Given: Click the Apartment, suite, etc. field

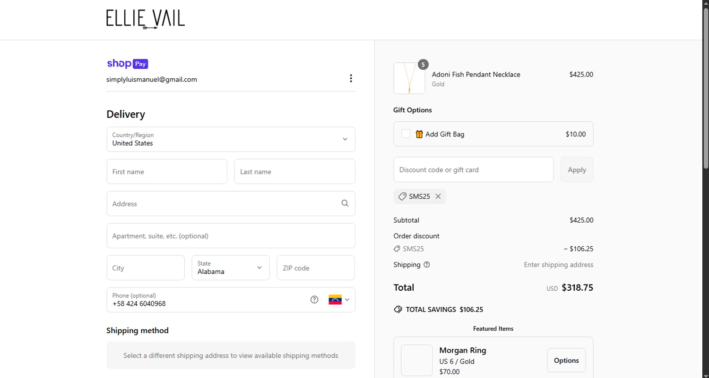Looking at the screenshot, I should pyautogui.click(x=231, y=235).
